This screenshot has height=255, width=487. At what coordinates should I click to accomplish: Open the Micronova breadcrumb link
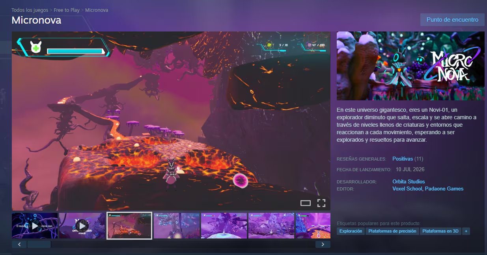coord(97,10)
